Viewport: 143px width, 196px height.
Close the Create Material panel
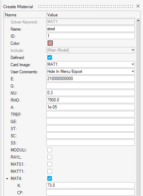point(138,6)
